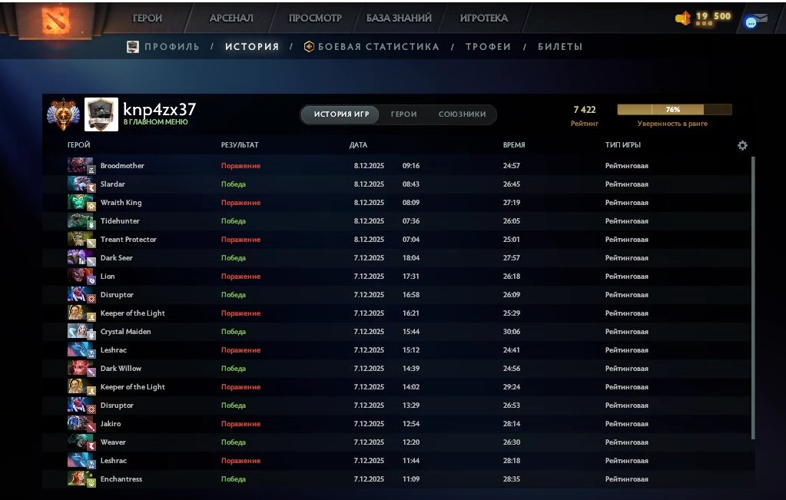Click the Crystal Maiden hero portrait
This screenshot has height=500, width=786.
80,332
